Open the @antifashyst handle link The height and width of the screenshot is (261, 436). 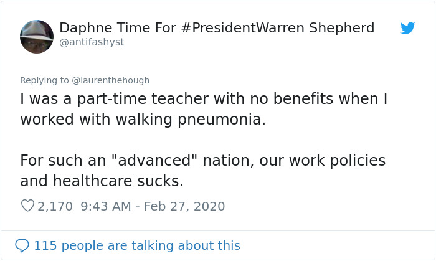[x=92, y=42]
